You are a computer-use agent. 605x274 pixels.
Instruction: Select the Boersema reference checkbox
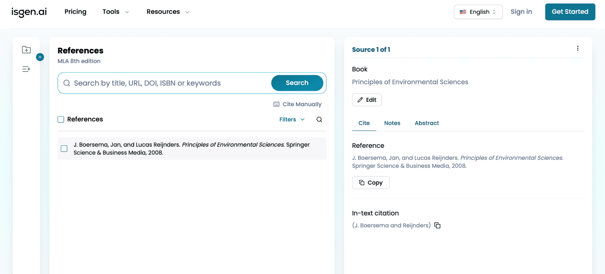click(64, 148)
